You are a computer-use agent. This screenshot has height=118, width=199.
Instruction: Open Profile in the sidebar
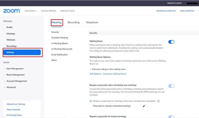(9, 27)
